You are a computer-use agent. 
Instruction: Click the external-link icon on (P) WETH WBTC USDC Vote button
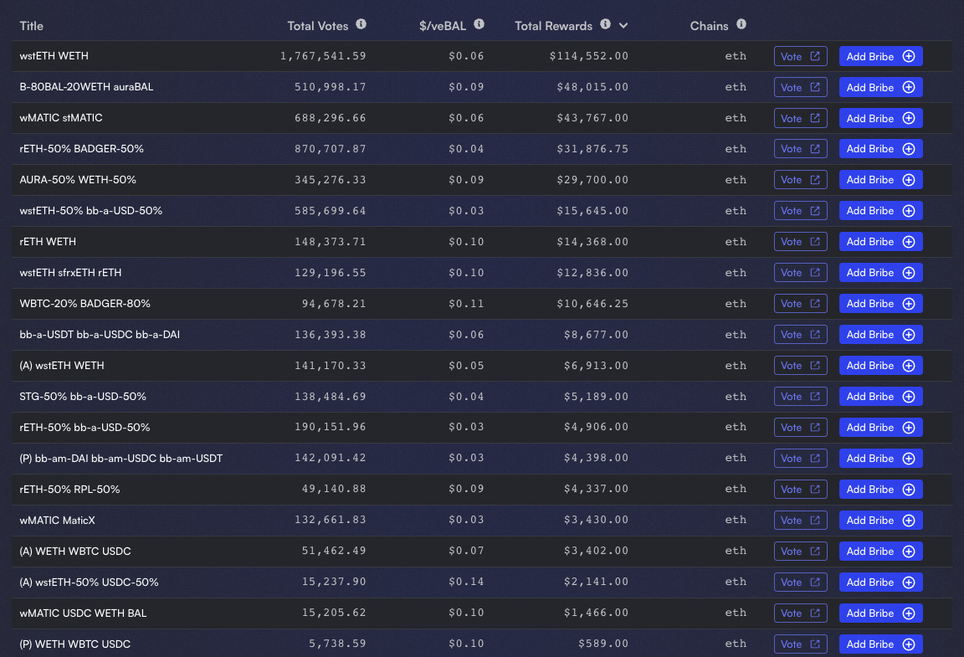point(816,644)
